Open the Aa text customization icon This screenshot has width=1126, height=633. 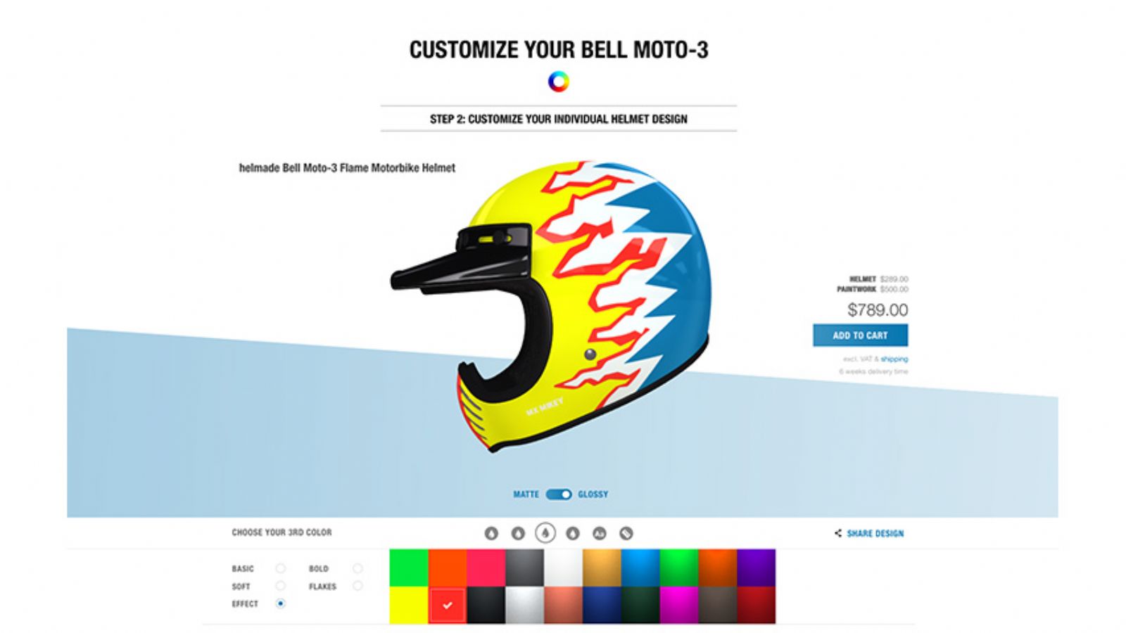coord(599,534)
